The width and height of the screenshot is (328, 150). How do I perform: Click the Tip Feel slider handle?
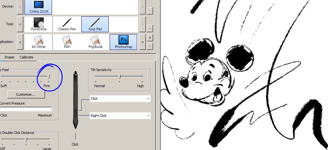pyautogui.click(x=49, y=77)
